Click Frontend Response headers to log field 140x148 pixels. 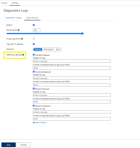(72, 78)
